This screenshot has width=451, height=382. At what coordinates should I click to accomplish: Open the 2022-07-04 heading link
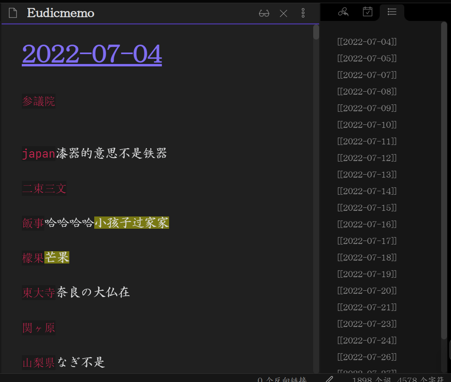[x=92, y=54]
